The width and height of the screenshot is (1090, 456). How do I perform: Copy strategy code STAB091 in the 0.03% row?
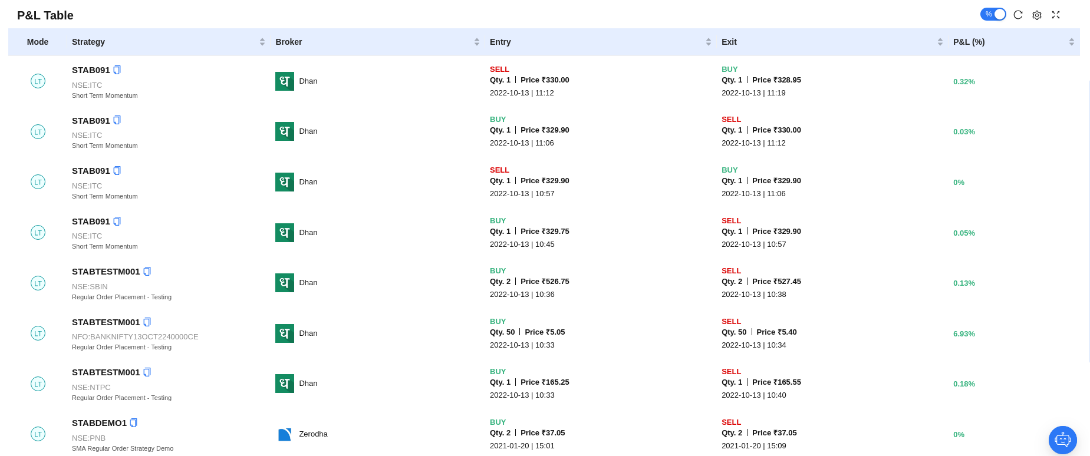coord(117,120)
